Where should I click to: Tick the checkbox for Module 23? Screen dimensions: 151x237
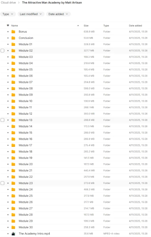(x=2, y=183)
